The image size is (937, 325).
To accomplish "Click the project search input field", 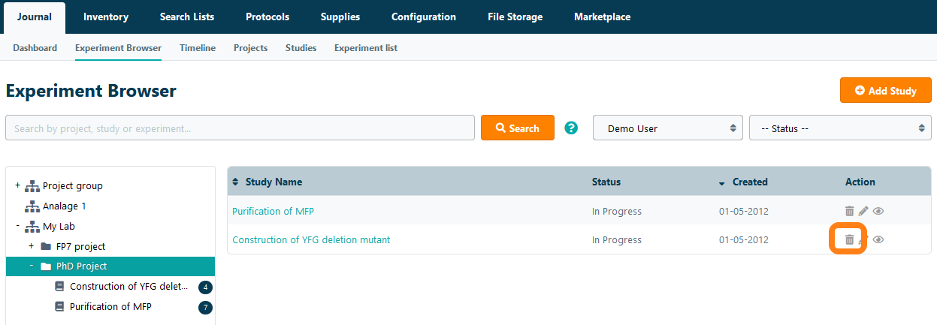I will tap(240, 128).
